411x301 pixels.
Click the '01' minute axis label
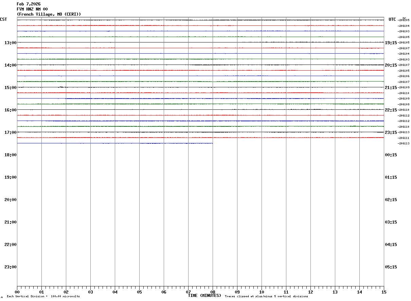[41, 292]
